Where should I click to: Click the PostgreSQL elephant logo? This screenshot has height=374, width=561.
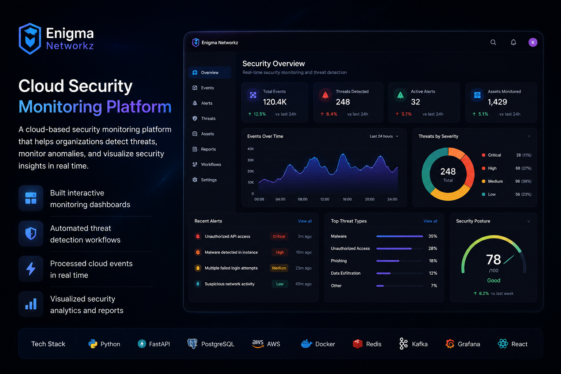[x=192, y=344]
